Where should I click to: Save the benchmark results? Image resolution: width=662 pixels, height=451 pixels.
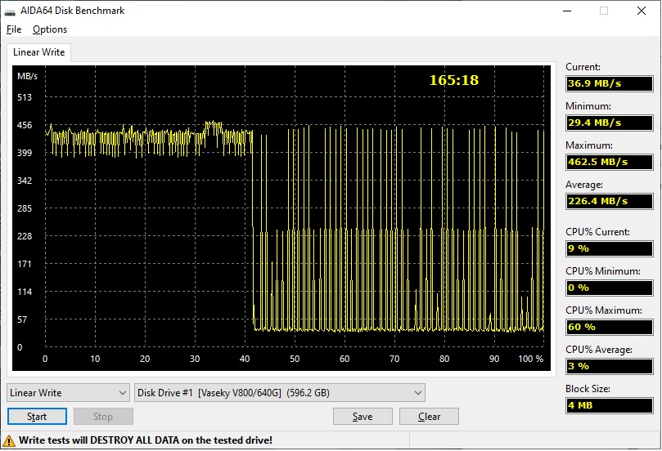point(363,417)
